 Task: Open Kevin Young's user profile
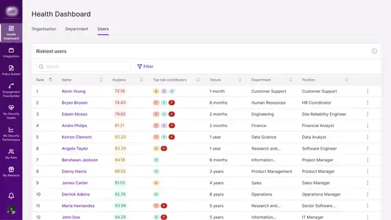pos(73,91)
